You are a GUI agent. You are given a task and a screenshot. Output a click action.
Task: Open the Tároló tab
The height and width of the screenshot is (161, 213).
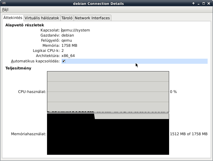tap(67, 18)
